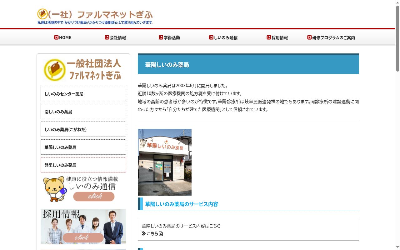Open 研修プログラムのご案内 menu item
Viewport: 400px width, 250px height.
coord(331,37)
